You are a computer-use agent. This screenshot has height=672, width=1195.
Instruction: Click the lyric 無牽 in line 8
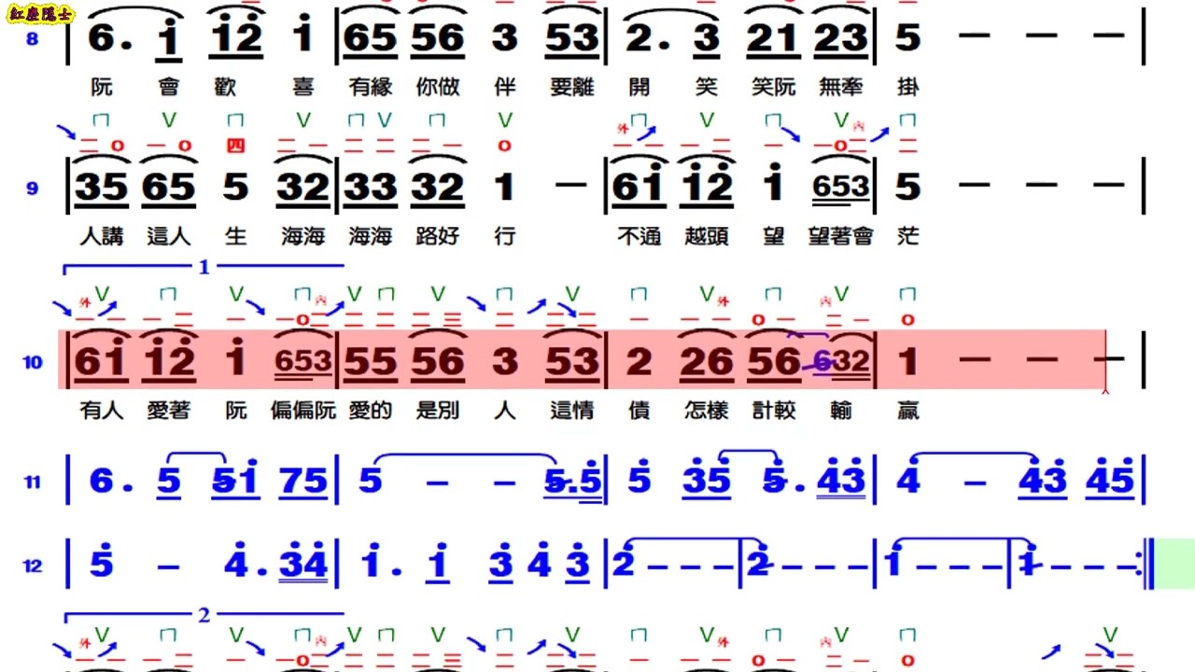pos(840,87)
